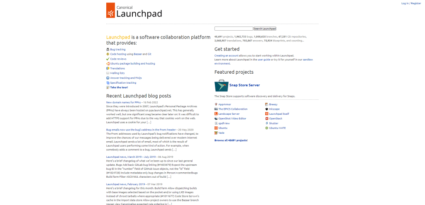Click the Take the tour! link

(x=119, y=87)
